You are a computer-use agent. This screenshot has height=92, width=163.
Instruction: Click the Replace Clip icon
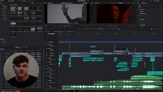tap(95, 29)
